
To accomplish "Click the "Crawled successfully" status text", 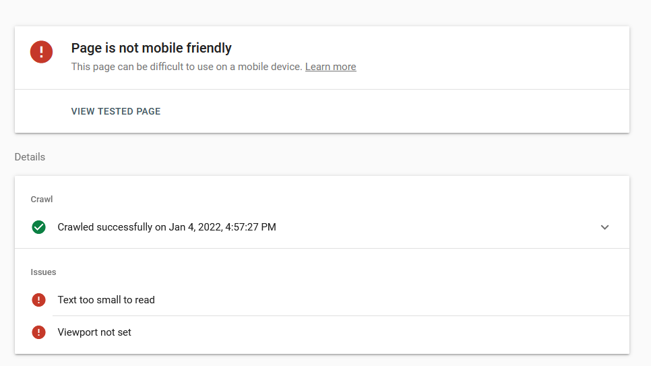I will point(105,227).
